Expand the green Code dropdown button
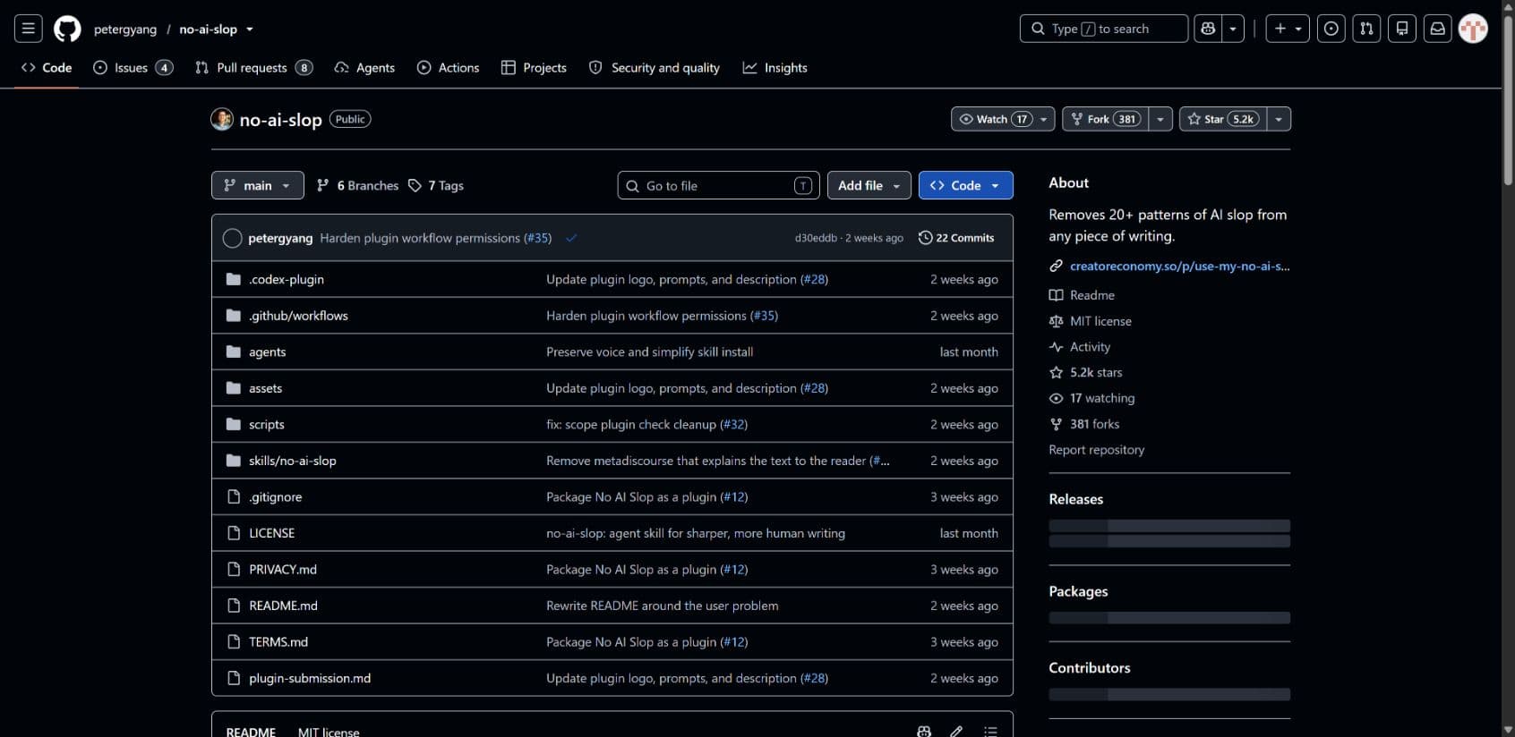This screenshot has width=1515, height=737. [965, 185]
